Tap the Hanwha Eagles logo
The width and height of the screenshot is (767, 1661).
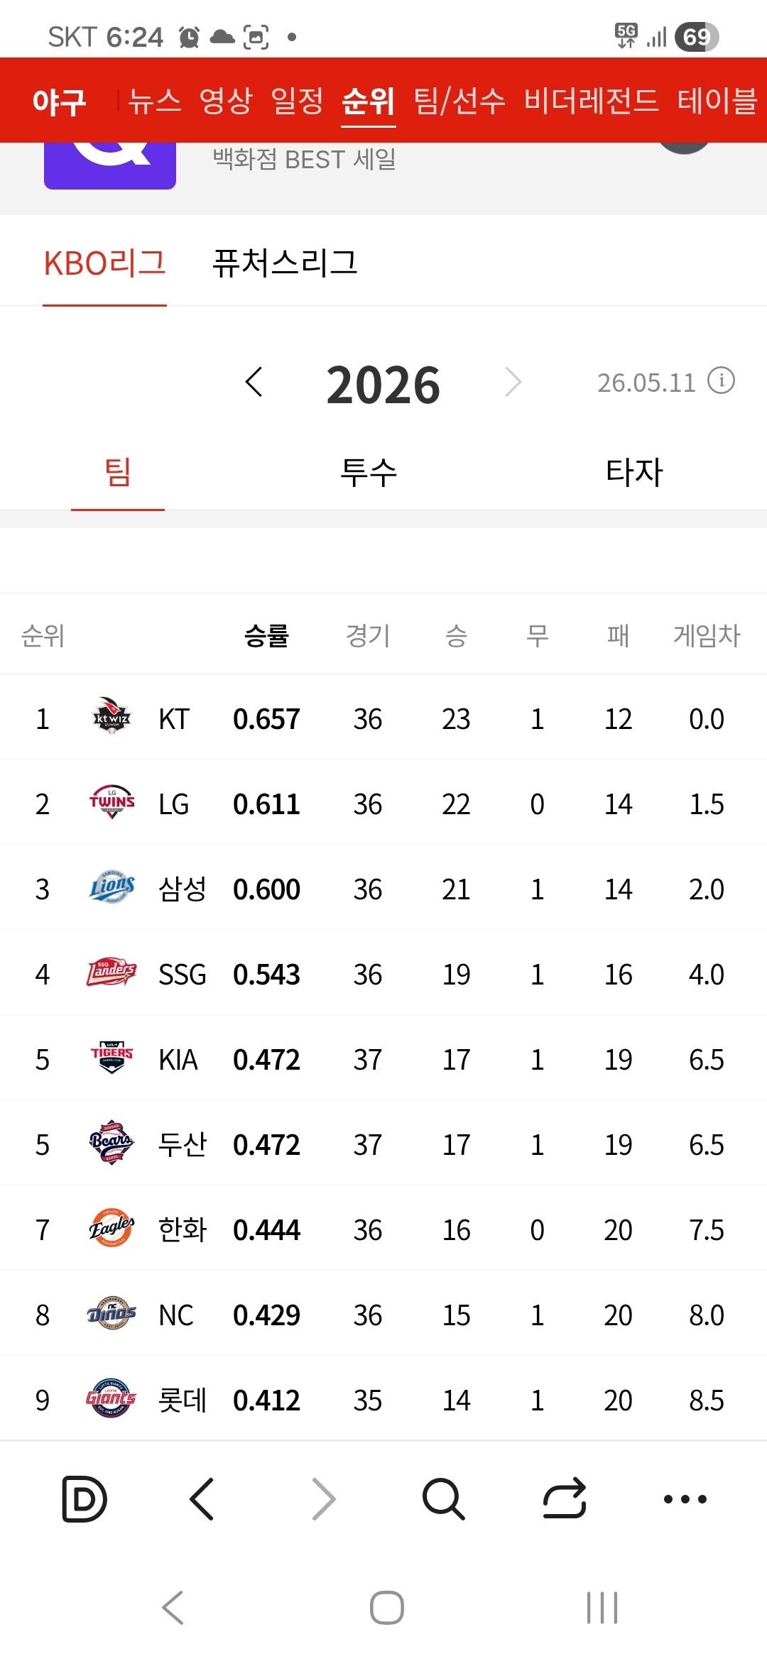point(111,1228)
